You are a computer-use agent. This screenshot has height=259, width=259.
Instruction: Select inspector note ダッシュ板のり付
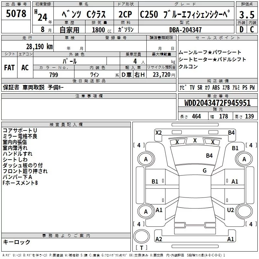23,165
